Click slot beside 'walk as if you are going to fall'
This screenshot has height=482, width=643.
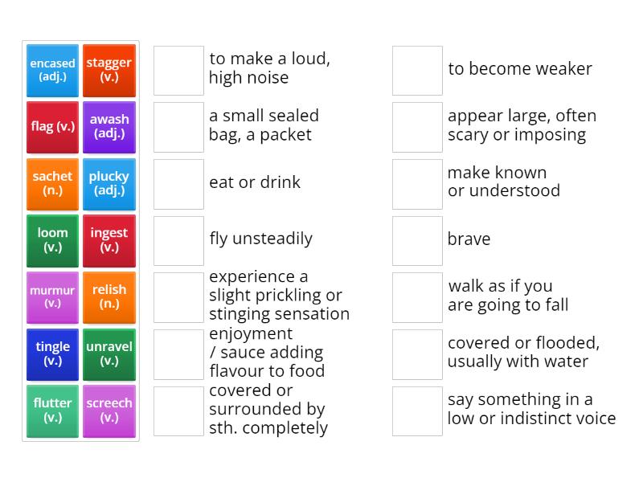click(417, 297)
